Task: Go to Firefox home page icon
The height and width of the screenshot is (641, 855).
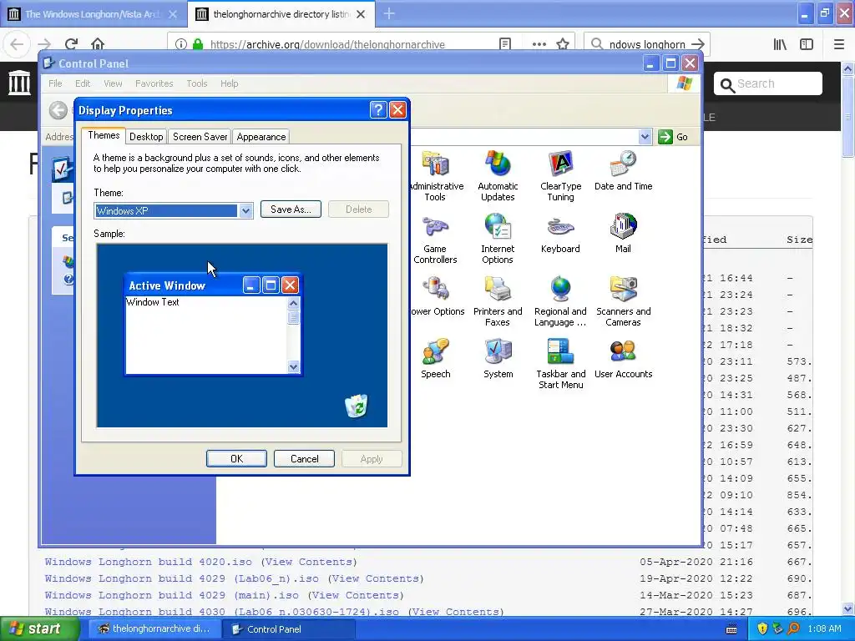Action: (x=98, y=44)
